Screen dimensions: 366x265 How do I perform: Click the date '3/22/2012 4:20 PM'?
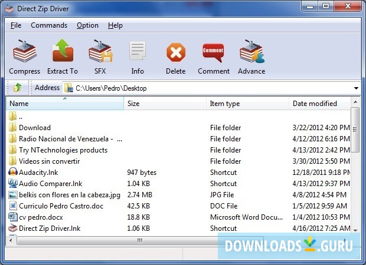point(321,128)
